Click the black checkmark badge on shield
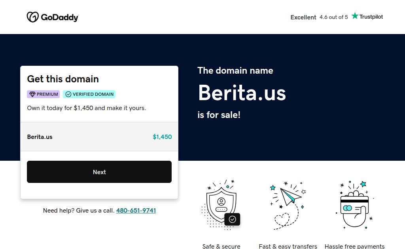This screenshot has height=249, width=405. coord(232,219)
